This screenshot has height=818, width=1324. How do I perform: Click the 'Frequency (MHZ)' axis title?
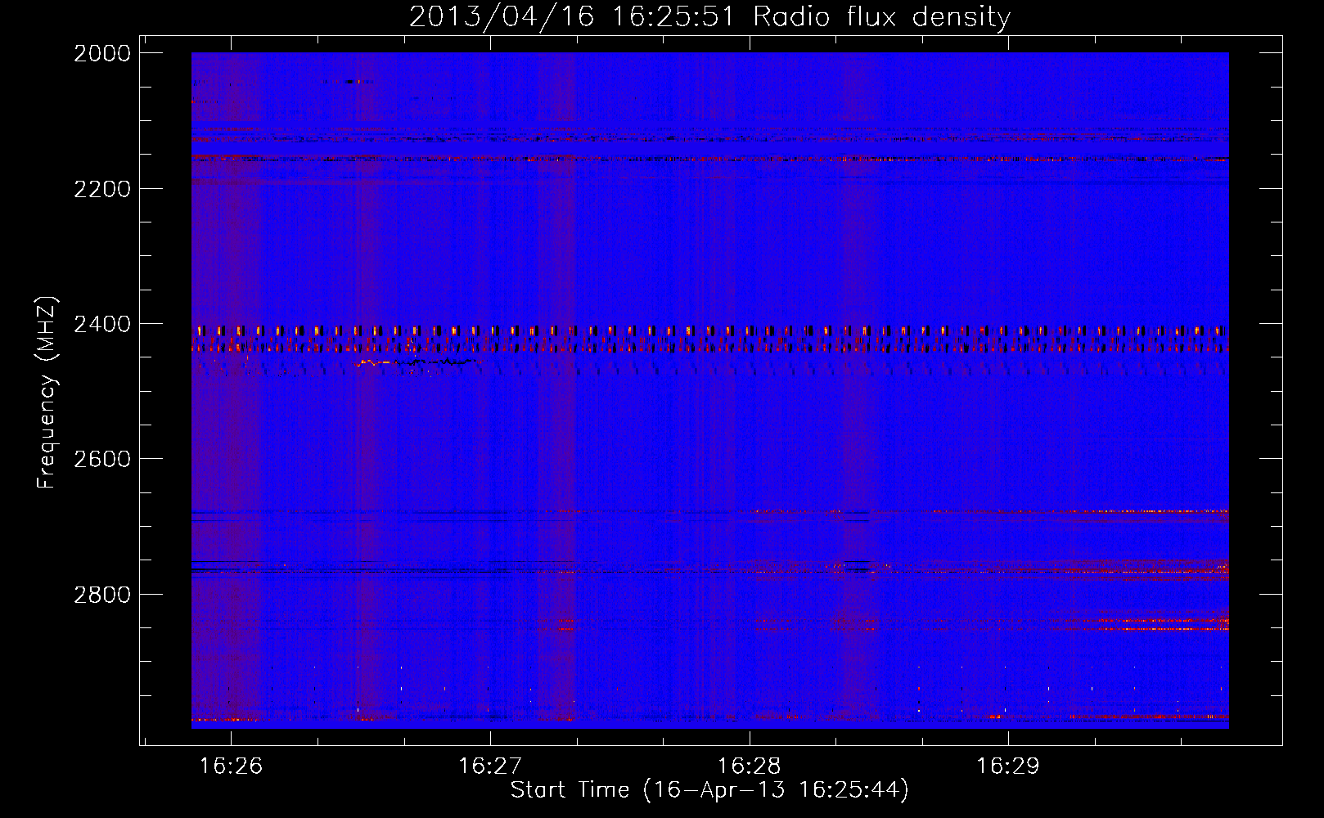pos(47,393)
